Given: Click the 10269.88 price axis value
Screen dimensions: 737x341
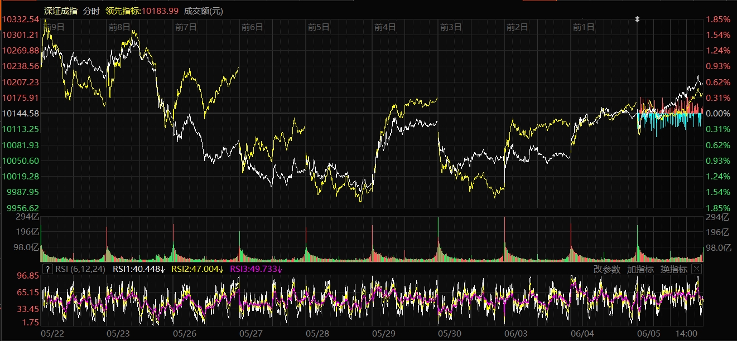Looking at the screenshot, I should [x=21, y=51].
